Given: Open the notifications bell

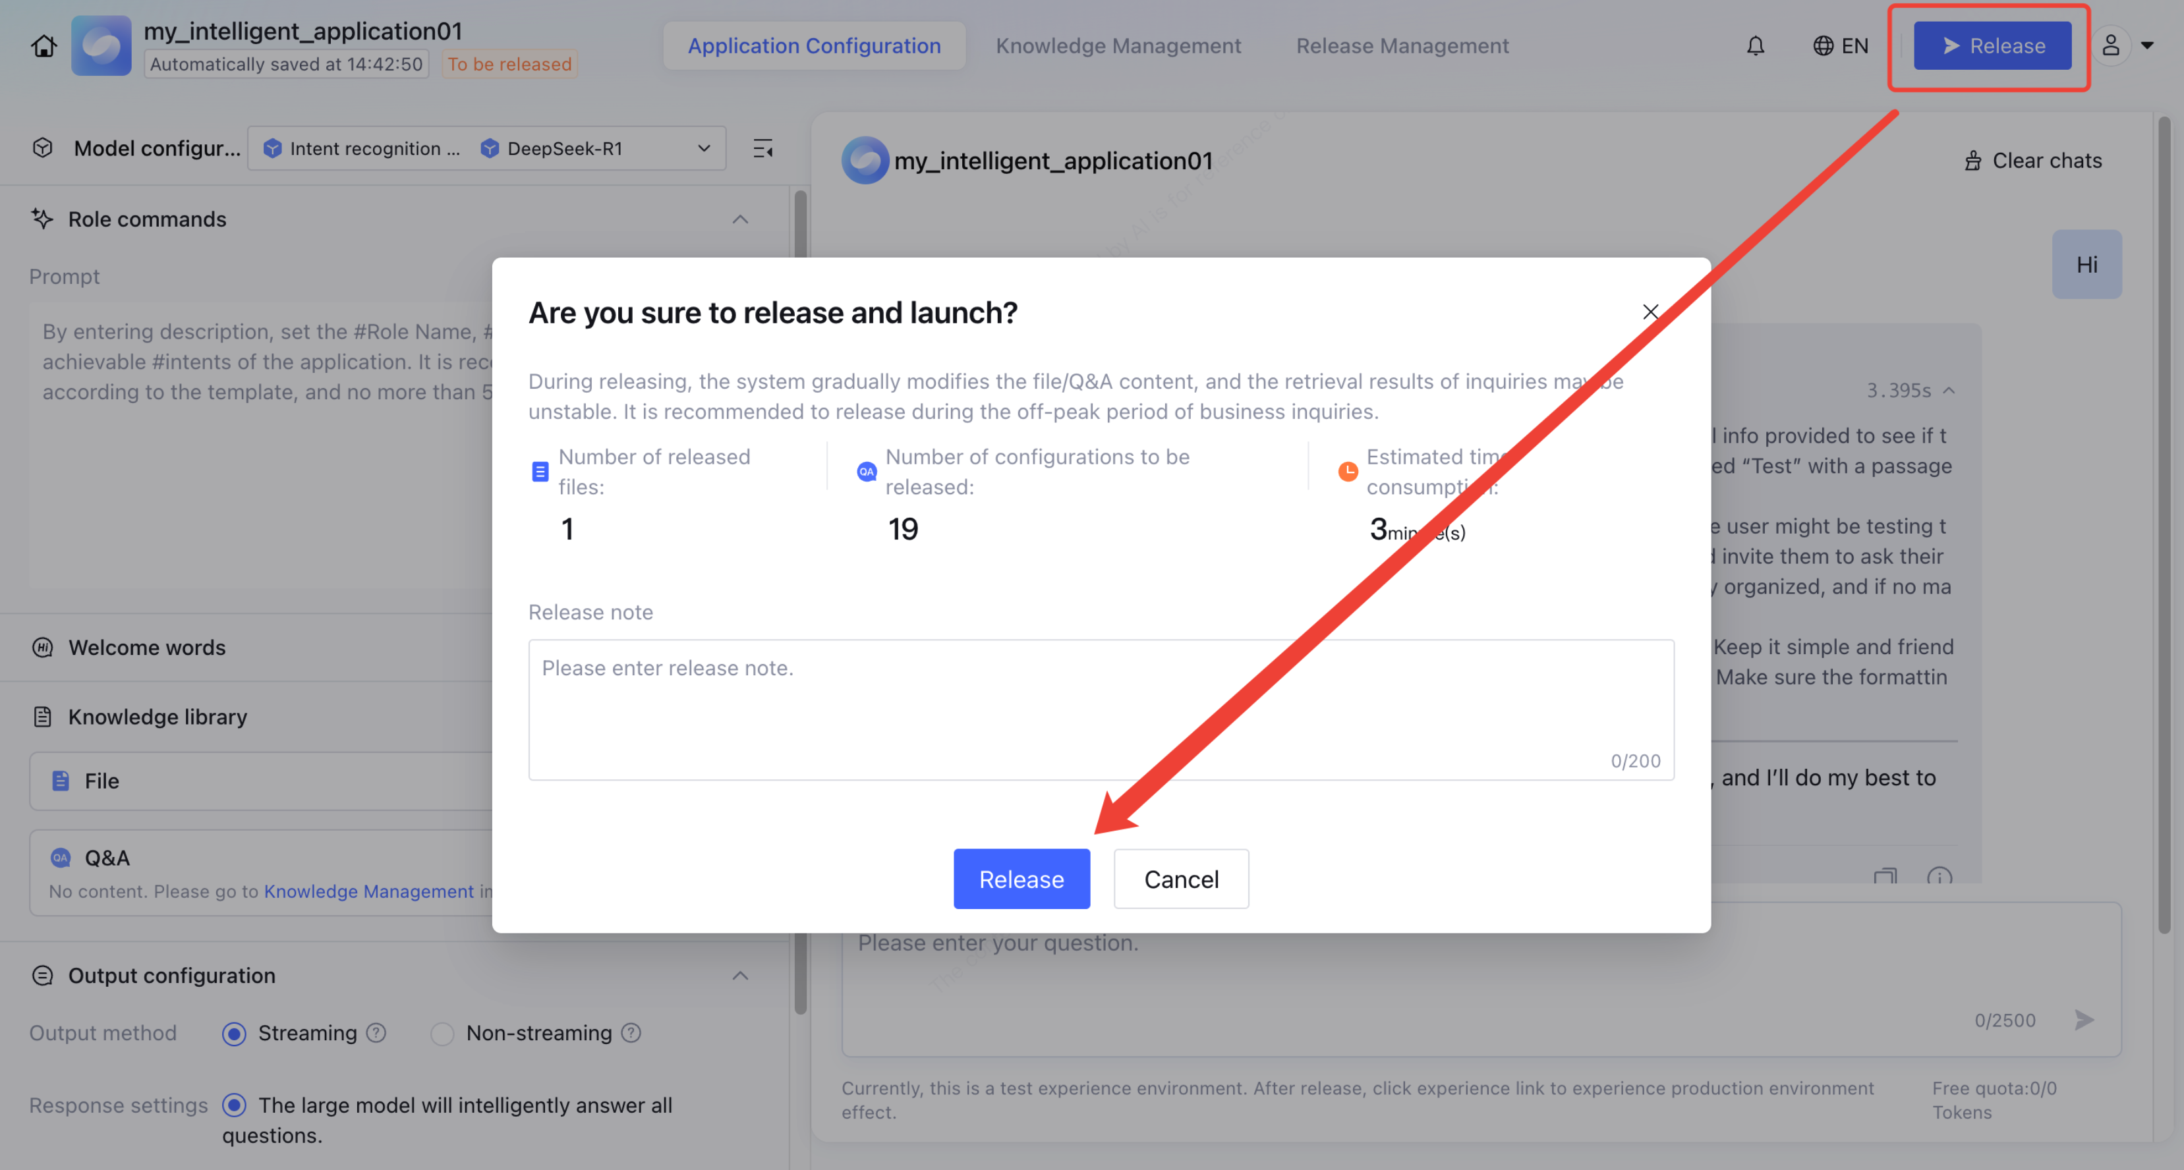Looking at the screenshot, I should (x=1755, y=45).
